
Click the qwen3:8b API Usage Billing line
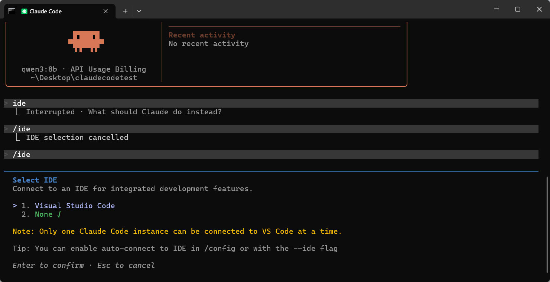(x=84, y=69)
